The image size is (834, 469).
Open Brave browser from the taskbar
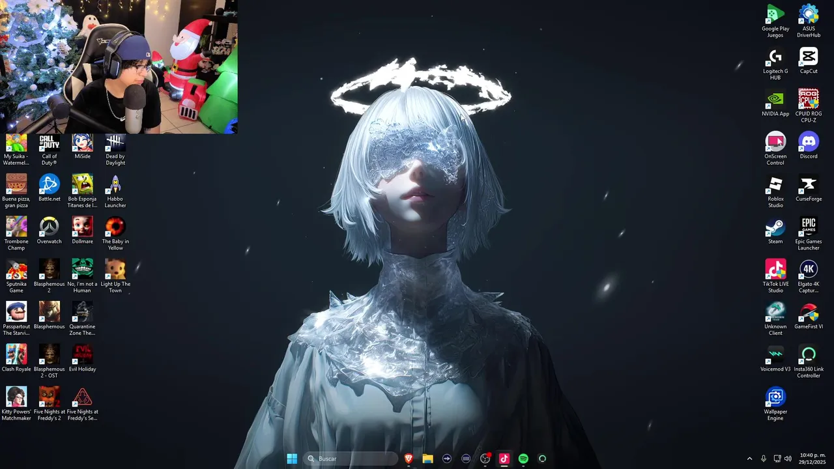[x=409, y=459]
